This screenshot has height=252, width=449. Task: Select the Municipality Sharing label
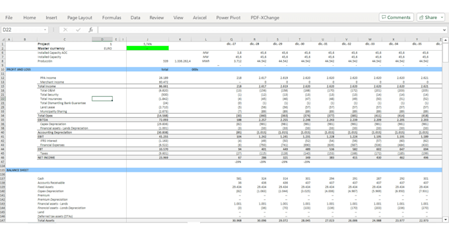pos(53,111)
